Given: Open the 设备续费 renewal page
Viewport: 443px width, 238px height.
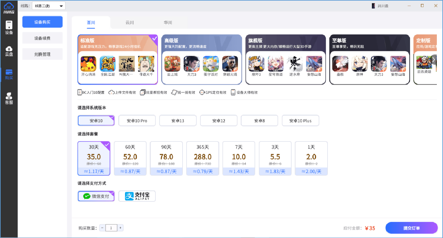Looking at the screenshot, I should [42, 38].
